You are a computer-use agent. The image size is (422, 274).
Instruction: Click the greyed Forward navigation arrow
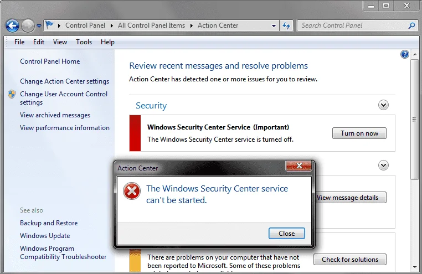pyautogui.click(x=28, y=26)
